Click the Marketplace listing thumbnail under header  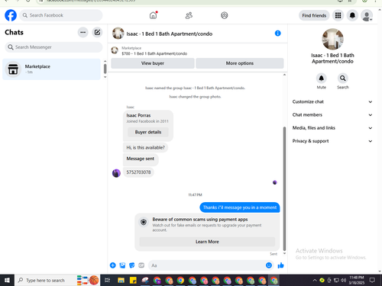coord(115,50)
